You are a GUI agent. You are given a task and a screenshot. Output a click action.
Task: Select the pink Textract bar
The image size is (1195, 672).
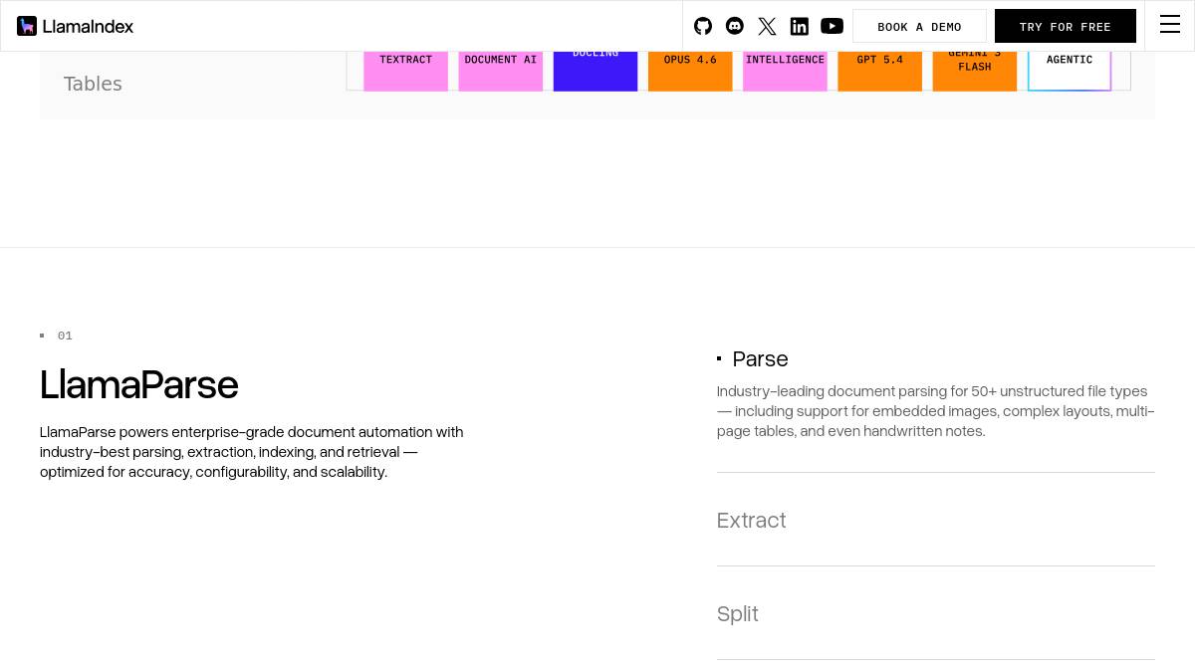(x=405, y=71)
